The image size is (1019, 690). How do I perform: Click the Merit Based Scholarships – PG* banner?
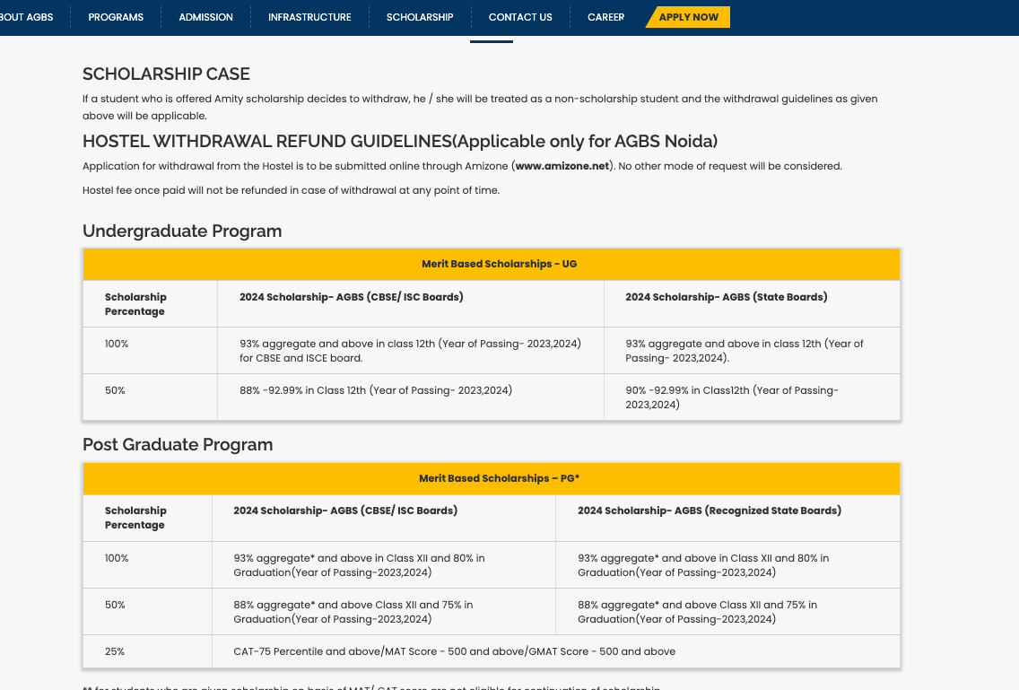tap(492, 478)
